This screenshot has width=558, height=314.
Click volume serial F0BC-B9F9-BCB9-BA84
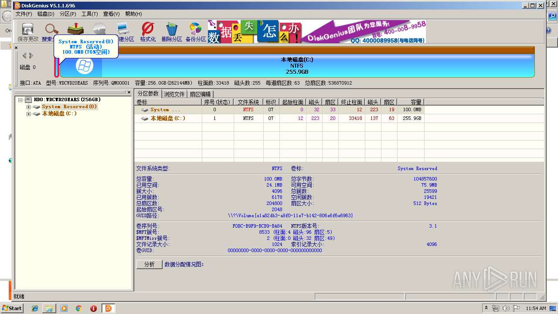point(257,226)
